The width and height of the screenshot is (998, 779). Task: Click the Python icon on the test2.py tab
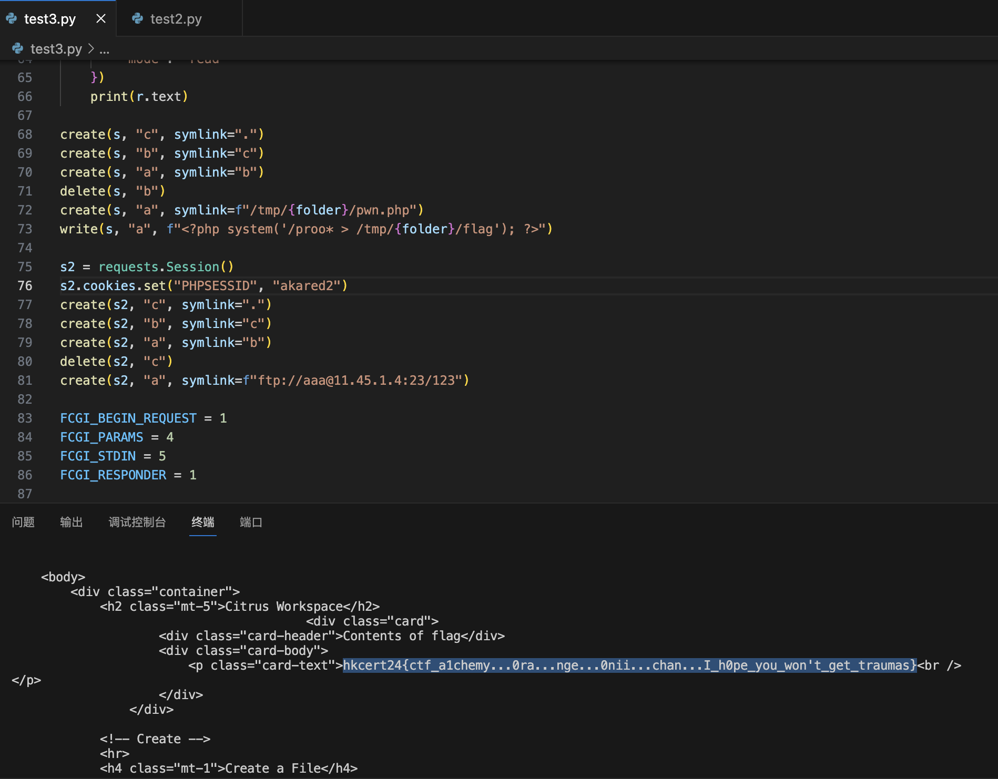click(x=138, y=19)
